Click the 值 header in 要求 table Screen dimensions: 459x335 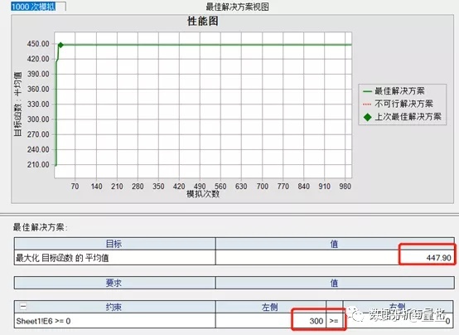tap(335, 283)
